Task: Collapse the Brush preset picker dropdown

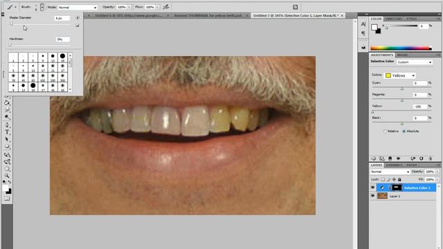Action: 42,7
